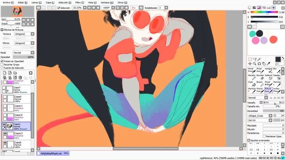Click the open file tab dsfghjklagfdhgds.sai

(53, 153)
